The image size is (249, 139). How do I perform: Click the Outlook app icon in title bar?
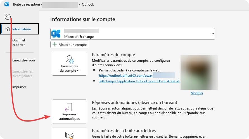click(x=7, y=4)
